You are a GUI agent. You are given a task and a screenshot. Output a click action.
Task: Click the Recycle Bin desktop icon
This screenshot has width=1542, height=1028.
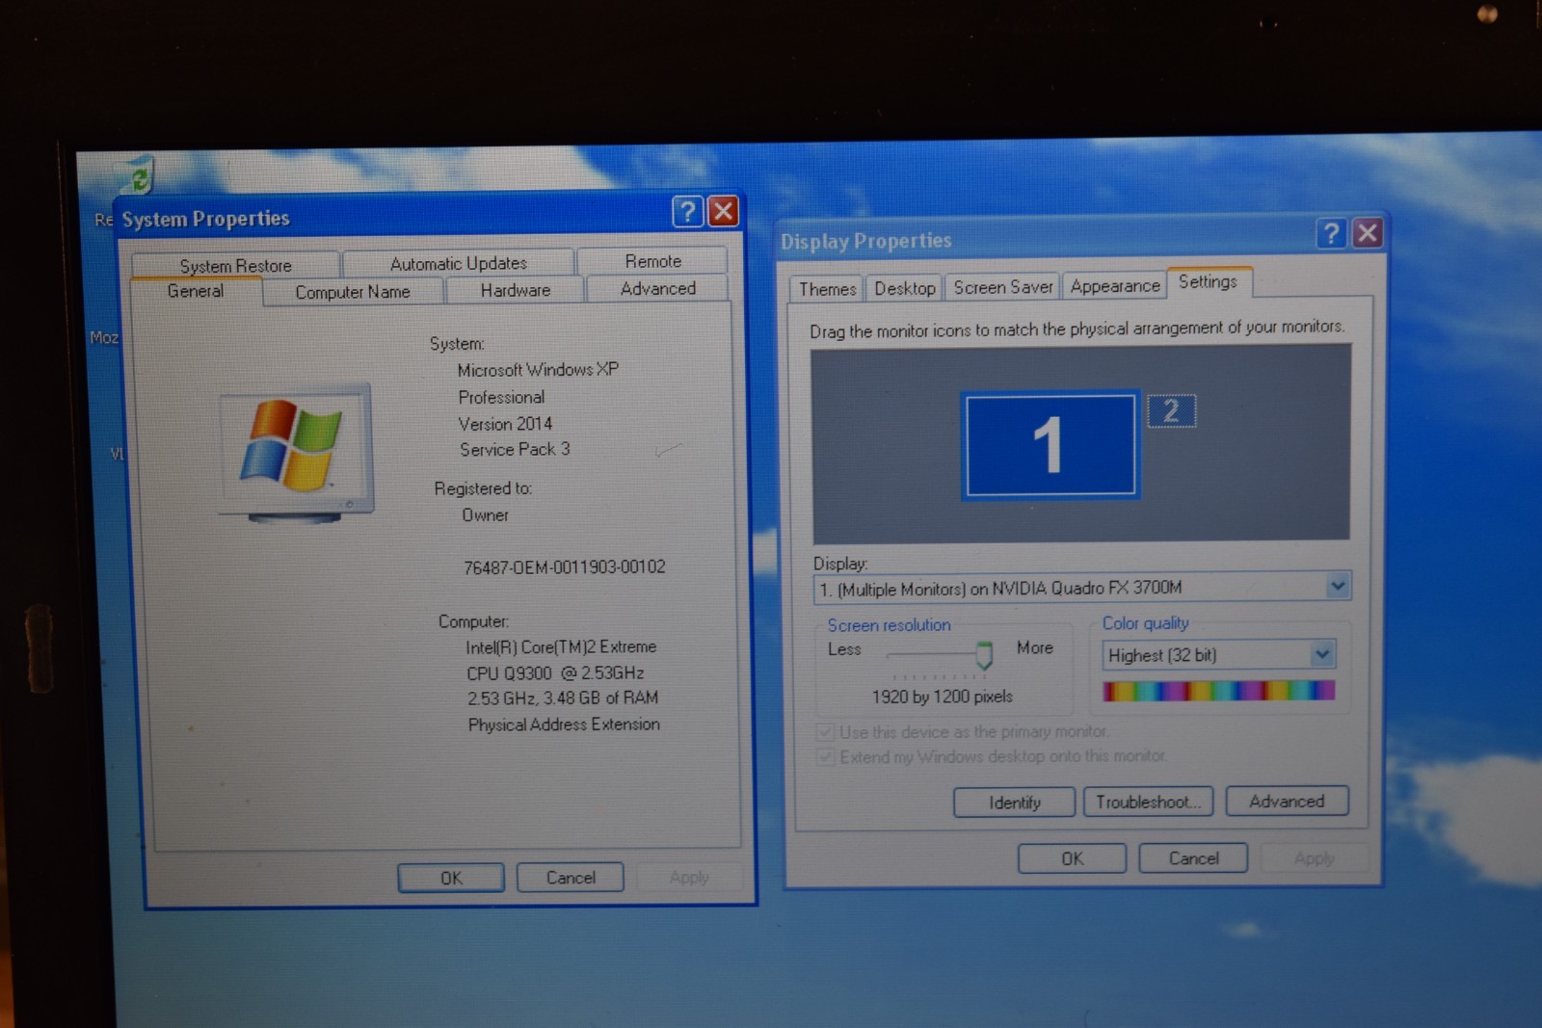tap(141, 177)
